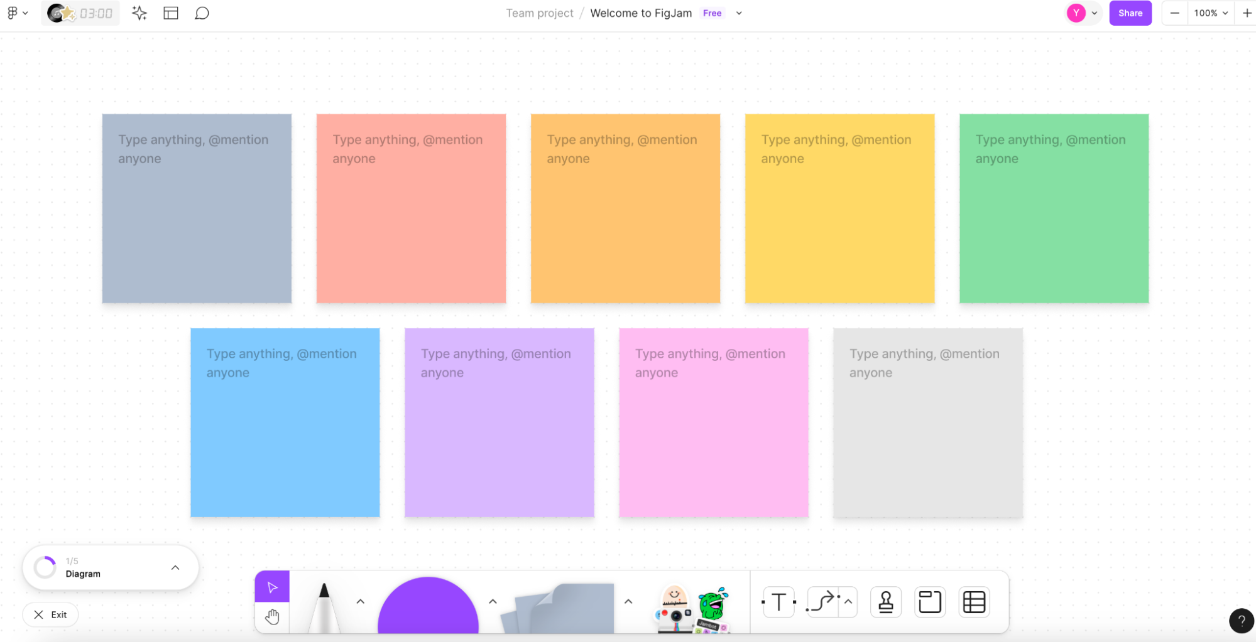Select the Move cursor tool

pos(272,587)
